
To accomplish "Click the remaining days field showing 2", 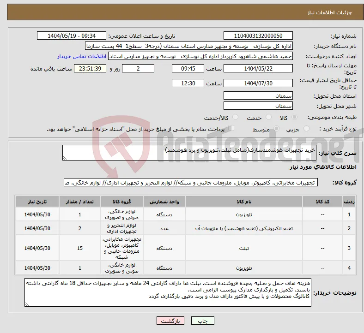I will click(x=138, y=69).
